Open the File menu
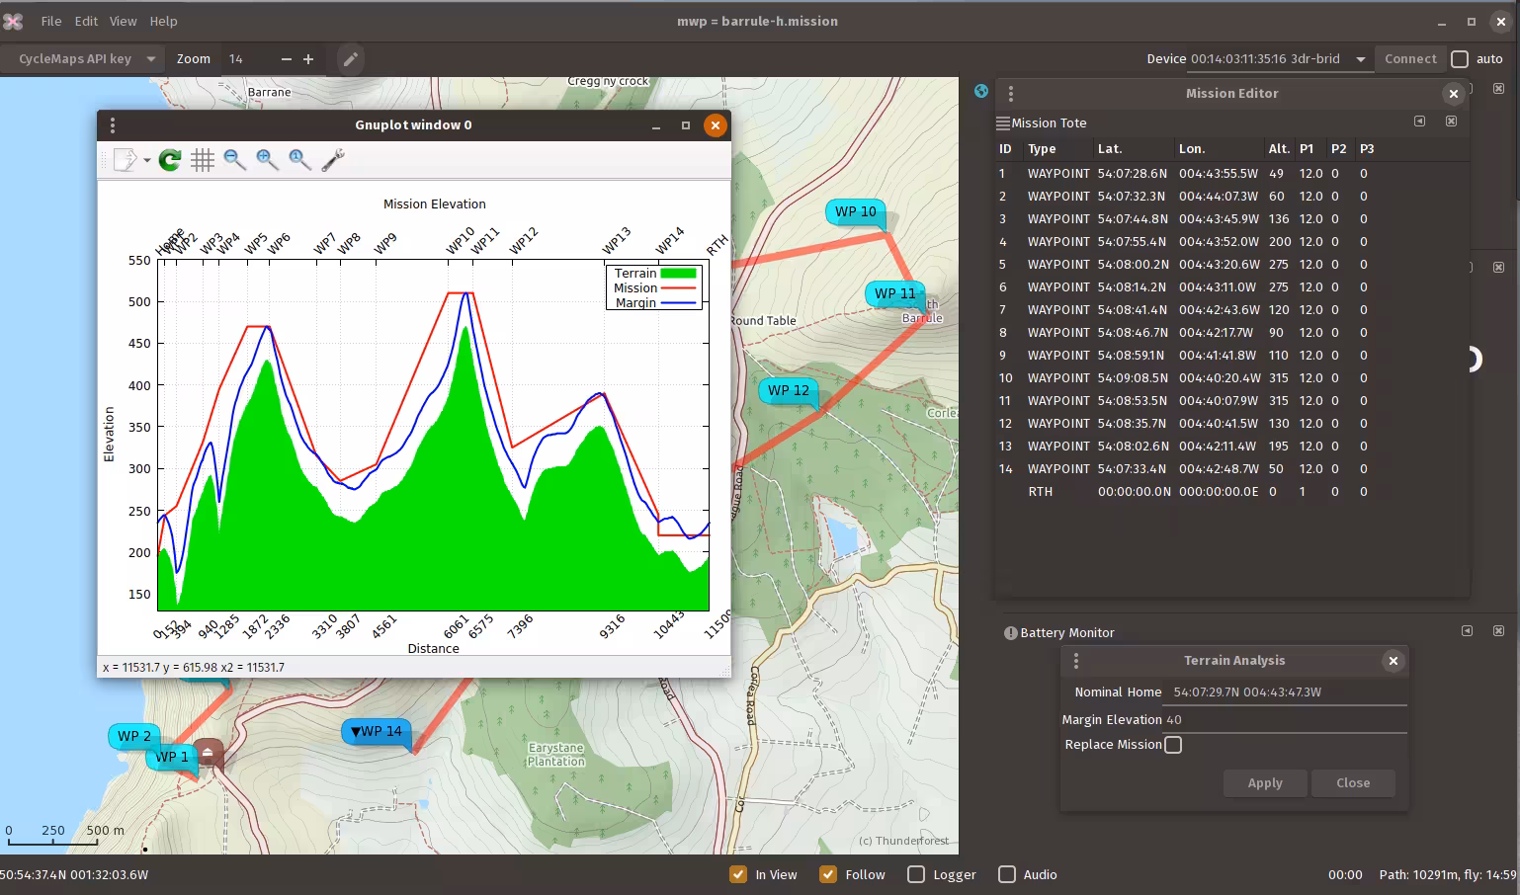The width and height of the screenshot is (1520, 895). coord(51,21)
